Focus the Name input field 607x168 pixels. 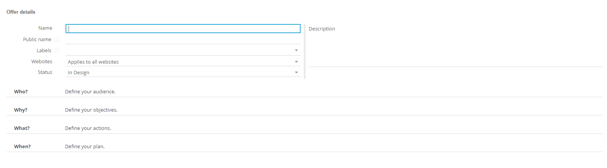point(183,29)
